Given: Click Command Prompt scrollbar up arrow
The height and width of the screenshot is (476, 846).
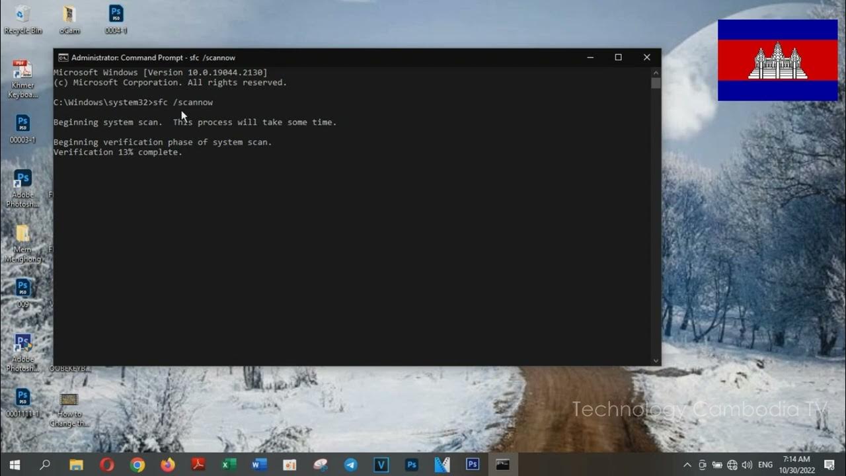Looking at the screenshot, I should 656,72.
